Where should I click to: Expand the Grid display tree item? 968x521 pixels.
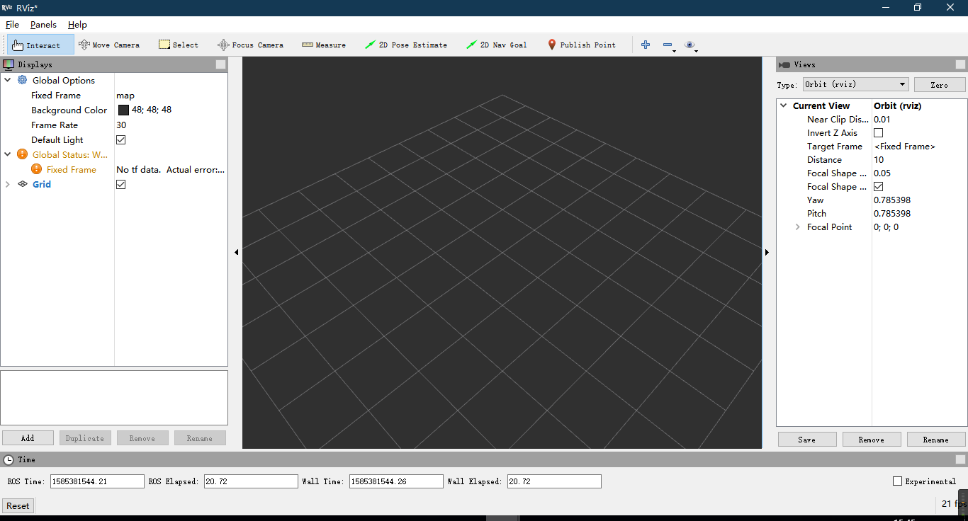coord(8,185)
